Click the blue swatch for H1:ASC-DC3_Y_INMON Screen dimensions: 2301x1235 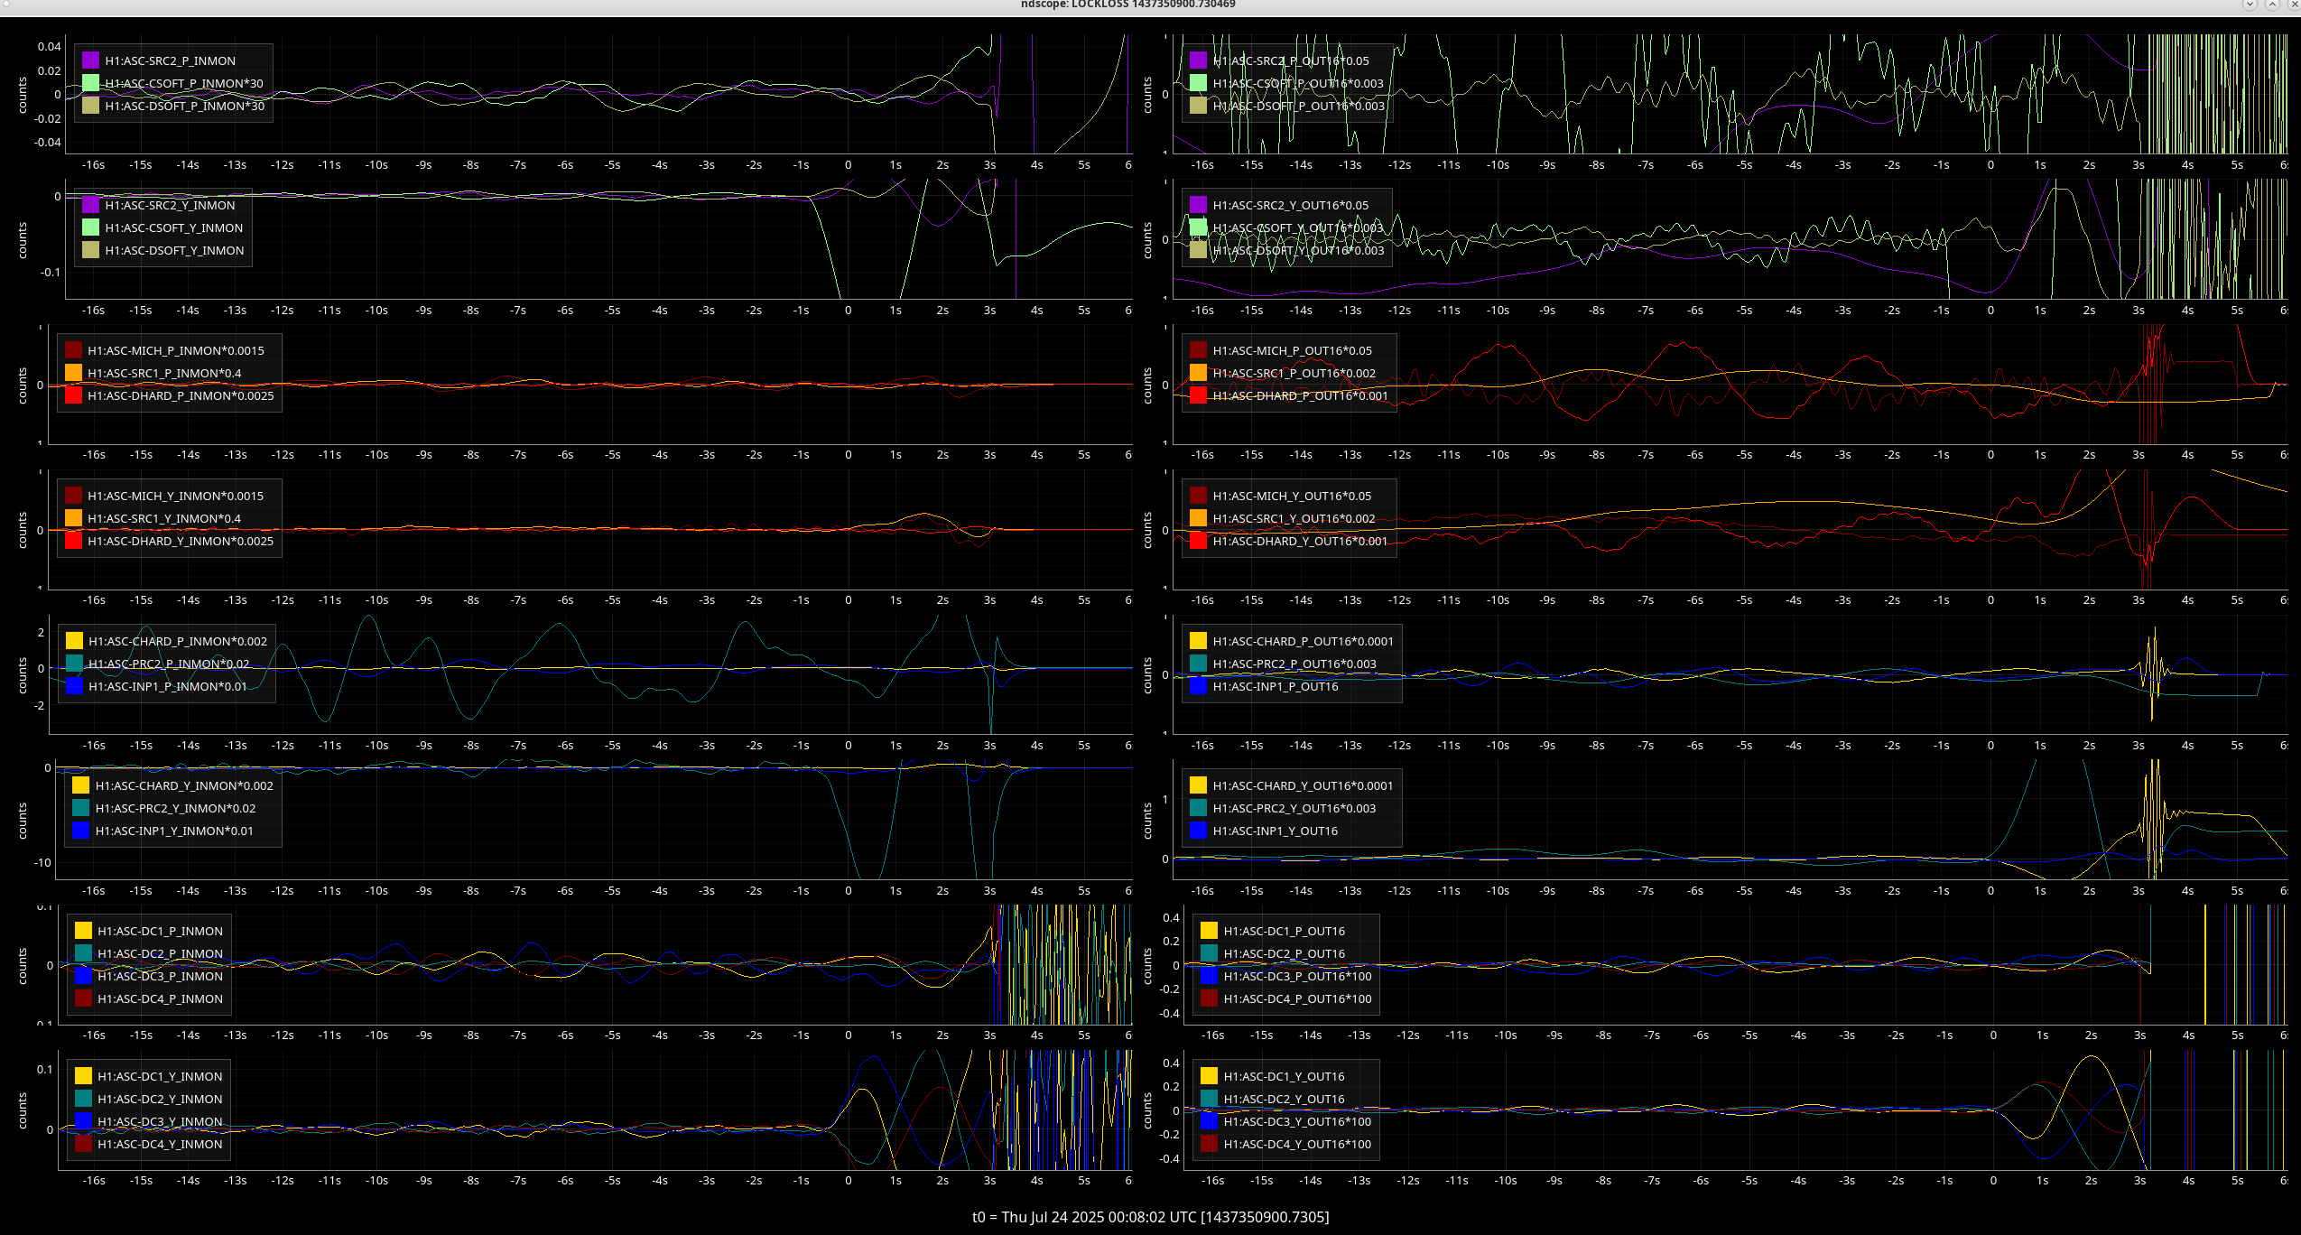(x=83, y=1121)
